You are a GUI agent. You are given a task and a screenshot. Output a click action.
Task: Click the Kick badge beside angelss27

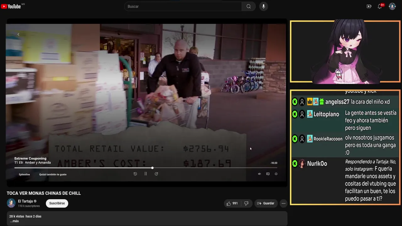coord(295,102)
